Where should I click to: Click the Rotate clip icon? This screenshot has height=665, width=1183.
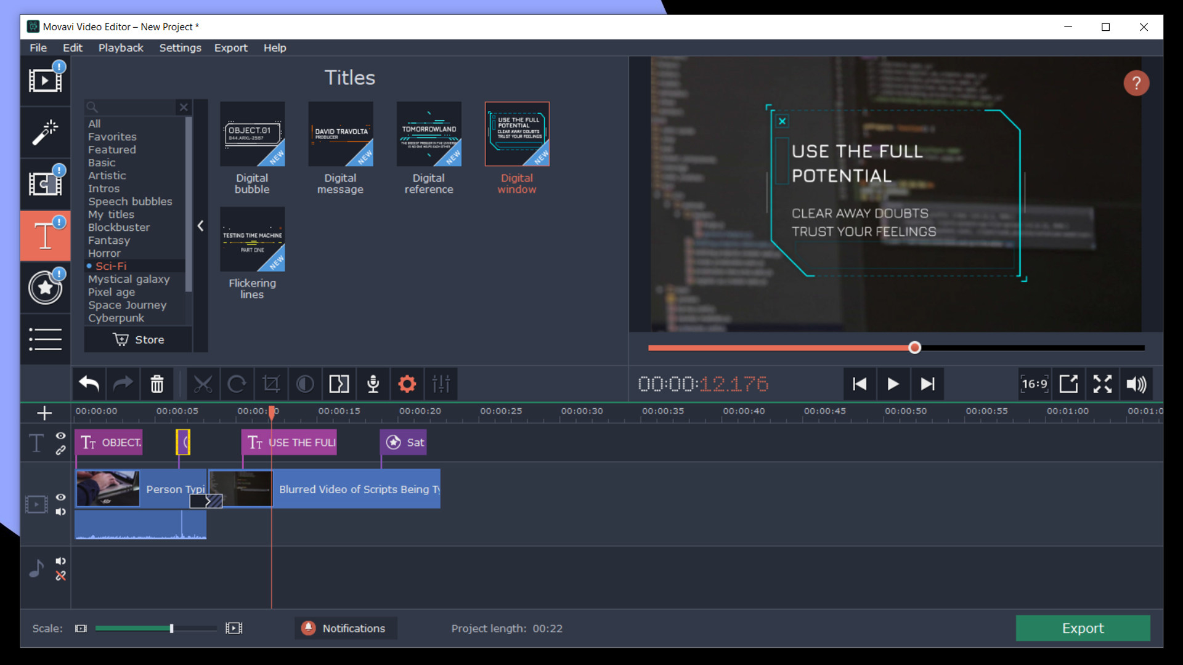point(237,384)
